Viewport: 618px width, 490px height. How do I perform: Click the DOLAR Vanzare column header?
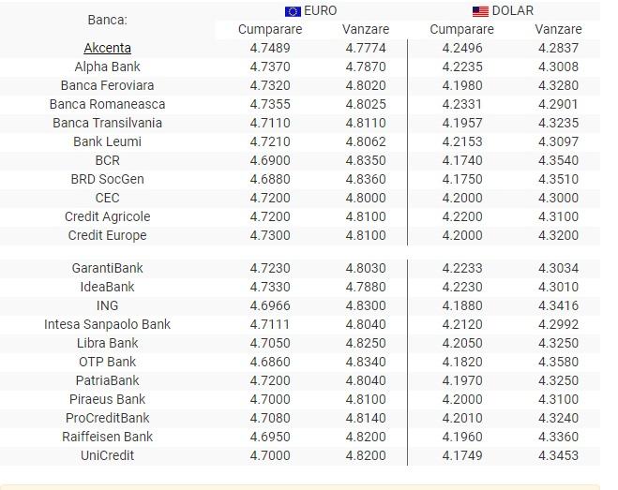click(558, 29)
